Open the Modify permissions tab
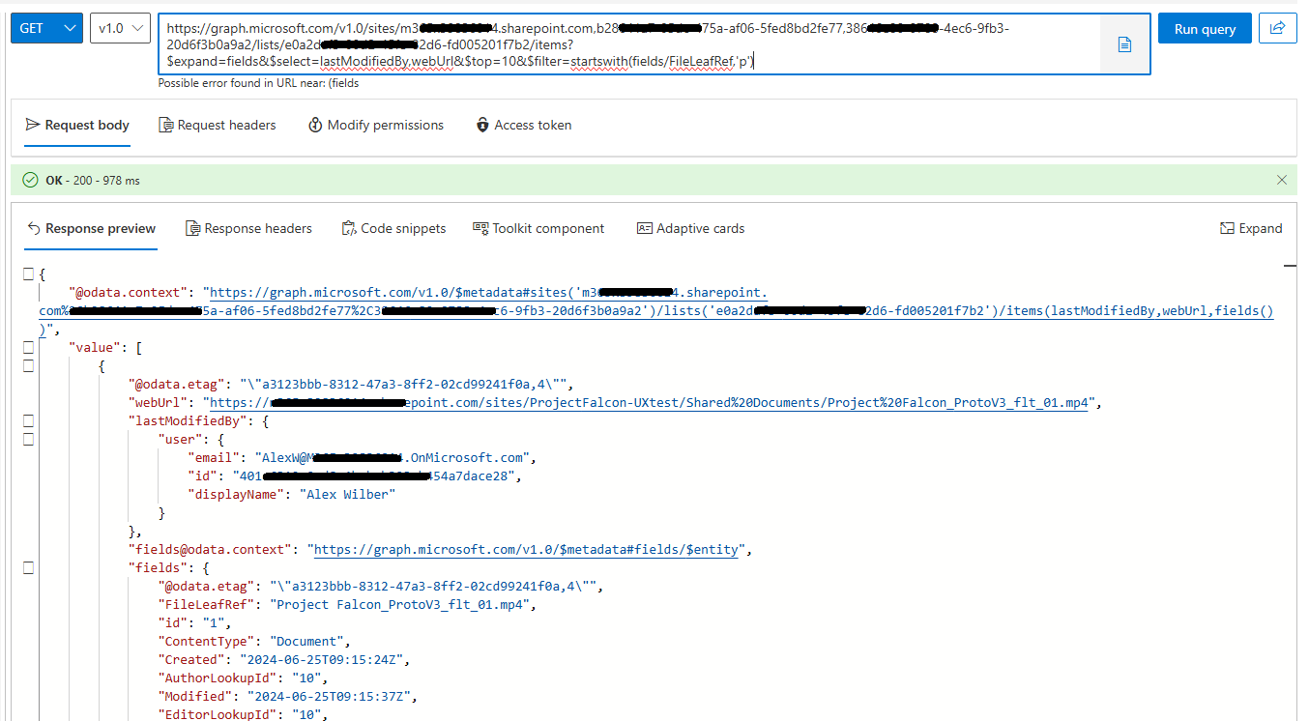Image resolution: width=1309 pixels, height=721 pixels. [x=376, y=126]
